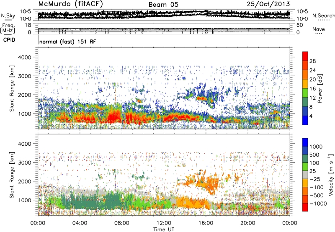Click the Freq. [MHz] axis label
Screen dimensions: 335x232
(8, 28)
